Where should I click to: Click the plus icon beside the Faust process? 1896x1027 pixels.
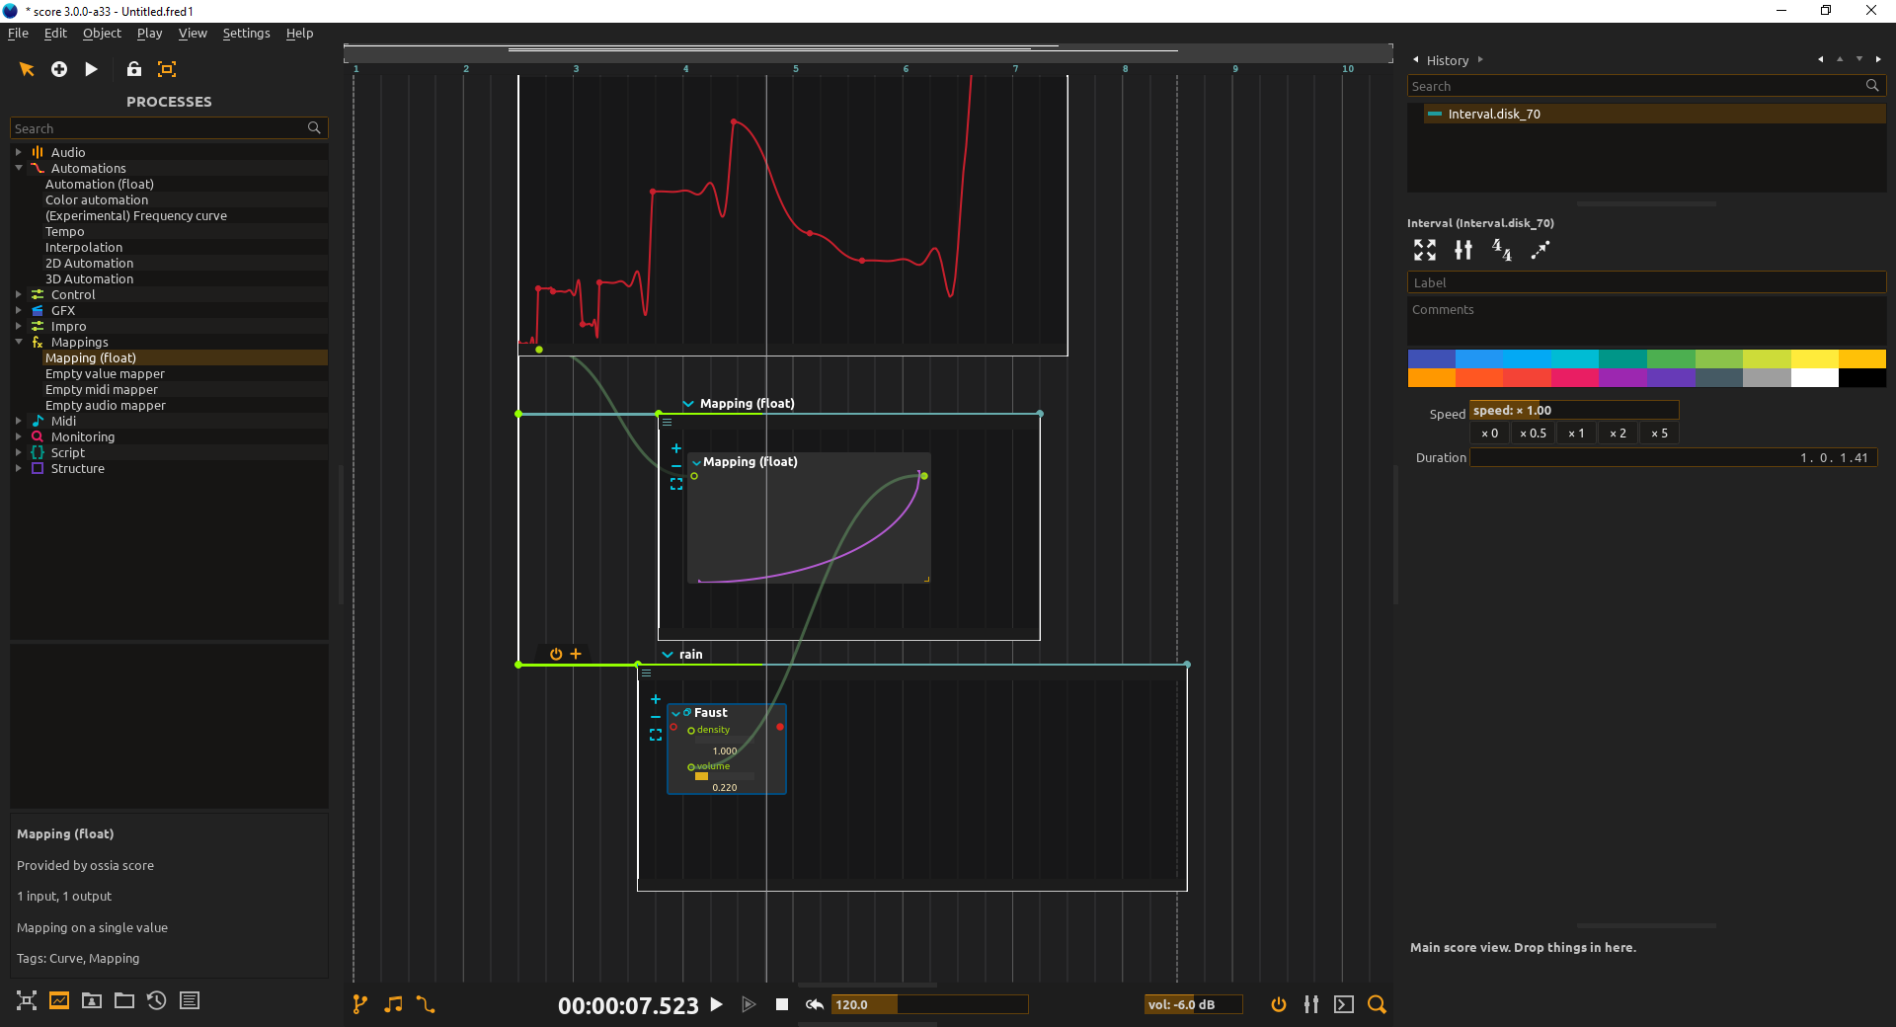(x=656, y=699)
